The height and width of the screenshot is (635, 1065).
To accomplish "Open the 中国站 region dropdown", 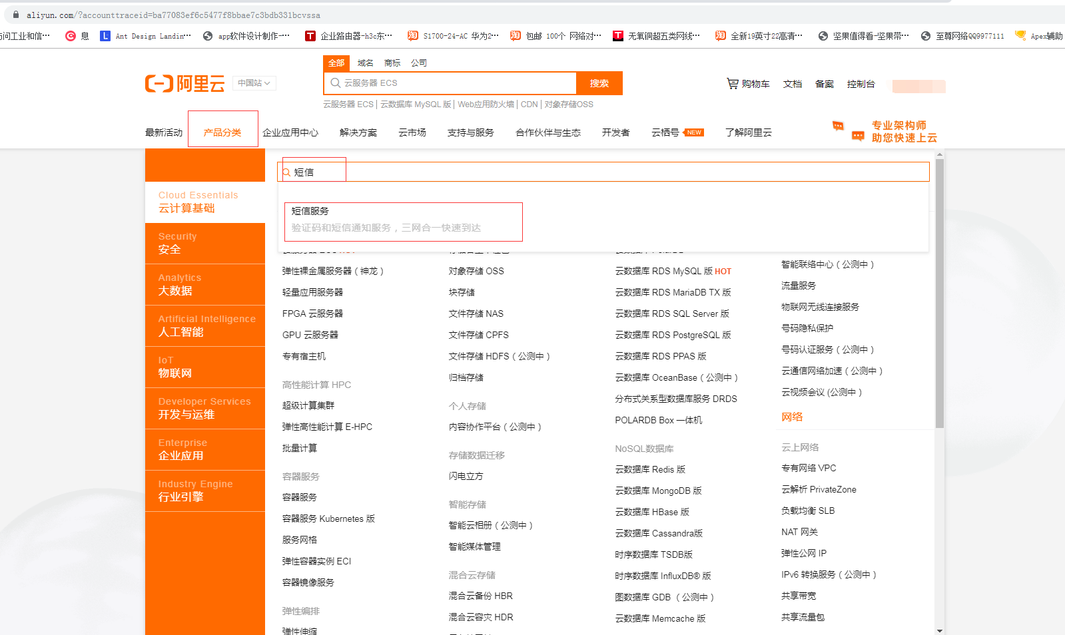I will click(x=254, y=83).
